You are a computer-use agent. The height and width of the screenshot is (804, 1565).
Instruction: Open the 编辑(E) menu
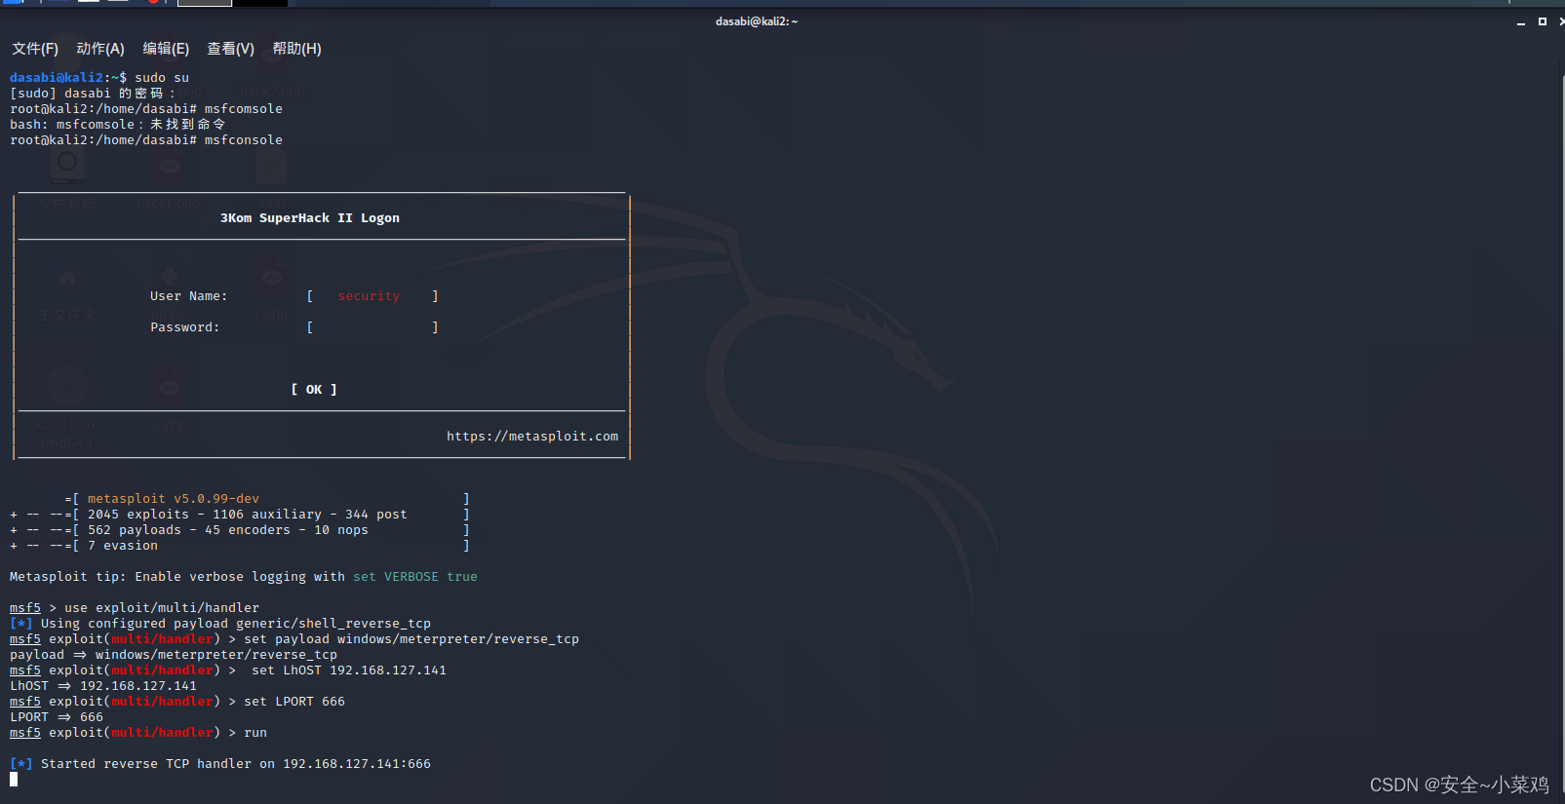tap(166, 49)
